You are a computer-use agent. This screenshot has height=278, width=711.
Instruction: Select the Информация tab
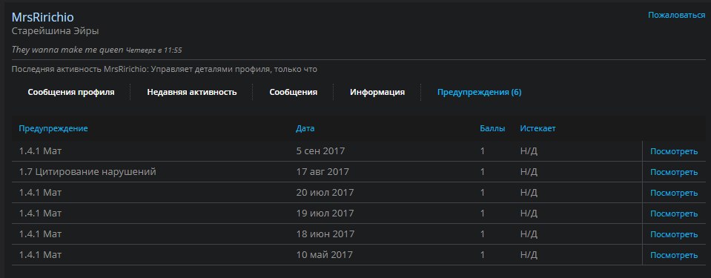[x=377, y=92]
